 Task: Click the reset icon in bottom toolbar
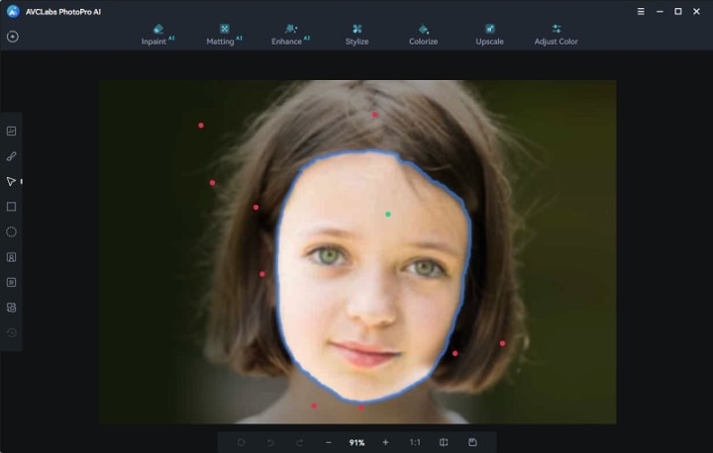point(241,442)
